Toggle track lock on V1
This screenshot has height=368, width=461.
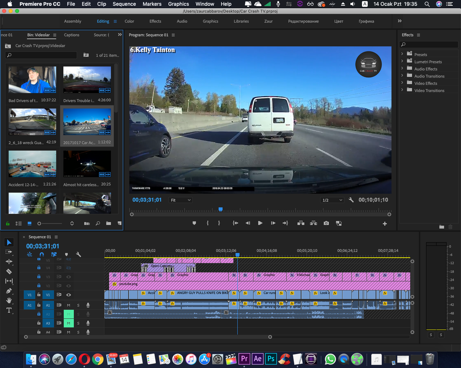(39, 295)
